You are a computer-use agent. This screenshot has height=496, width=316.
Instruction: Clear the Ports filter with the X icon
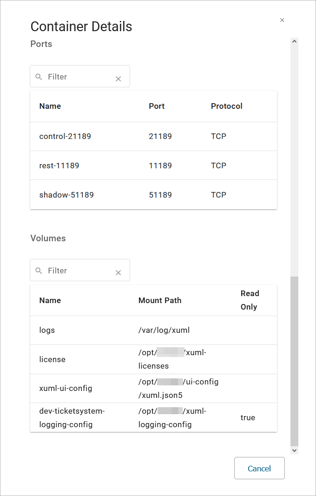(118, 79)
